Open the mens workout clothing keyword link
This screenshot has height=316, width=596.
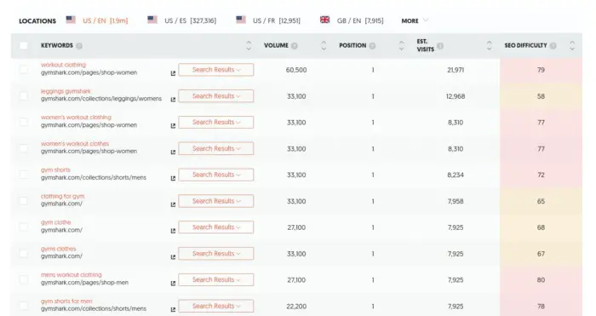71,274
